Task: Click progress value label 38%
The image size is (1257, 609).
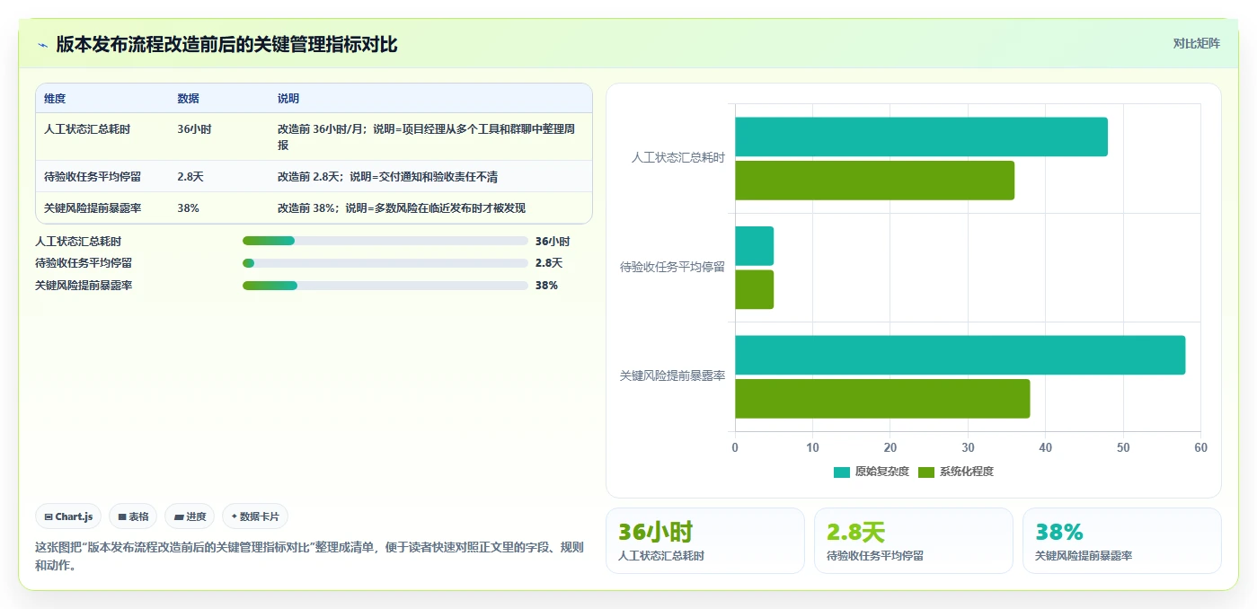Action: tap(546, 286)
